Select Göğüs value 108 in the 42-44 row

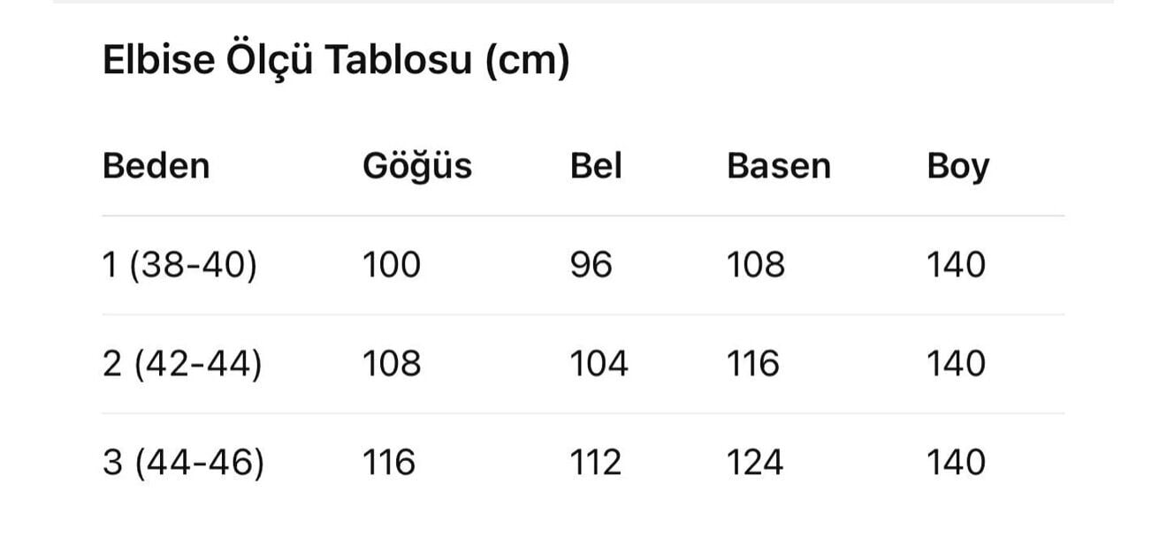tap(392, 364)
